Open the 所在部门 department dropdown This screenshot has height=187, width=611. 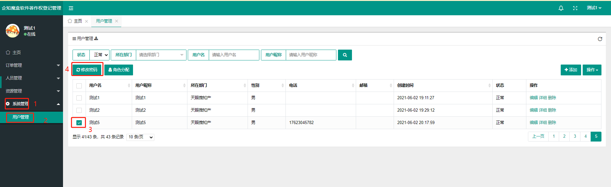tap(161, 55)
